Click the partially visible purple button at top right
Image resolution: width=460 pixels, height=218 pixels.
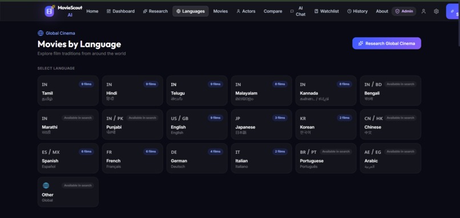click(x=453, y=11)
